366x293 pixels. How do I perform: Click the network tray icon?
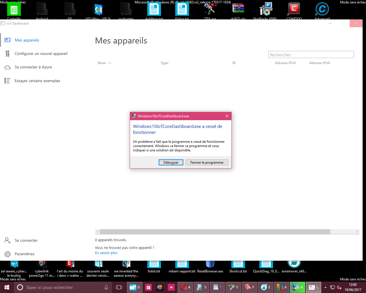pyautogui.click(x=333, y=287)
